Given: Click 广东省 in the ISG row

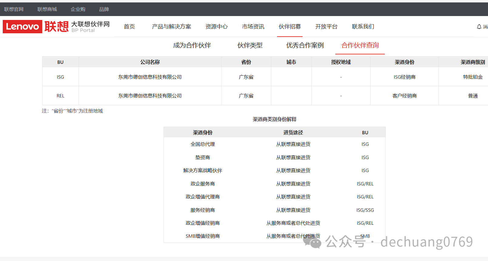Looking at the screenshot, I should coord(246,77).
